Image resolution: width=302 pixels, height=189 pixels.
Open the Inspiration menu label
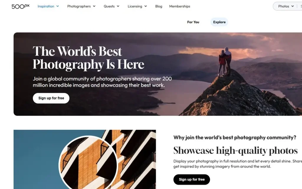pyautogui.click(x=46, y=6)
